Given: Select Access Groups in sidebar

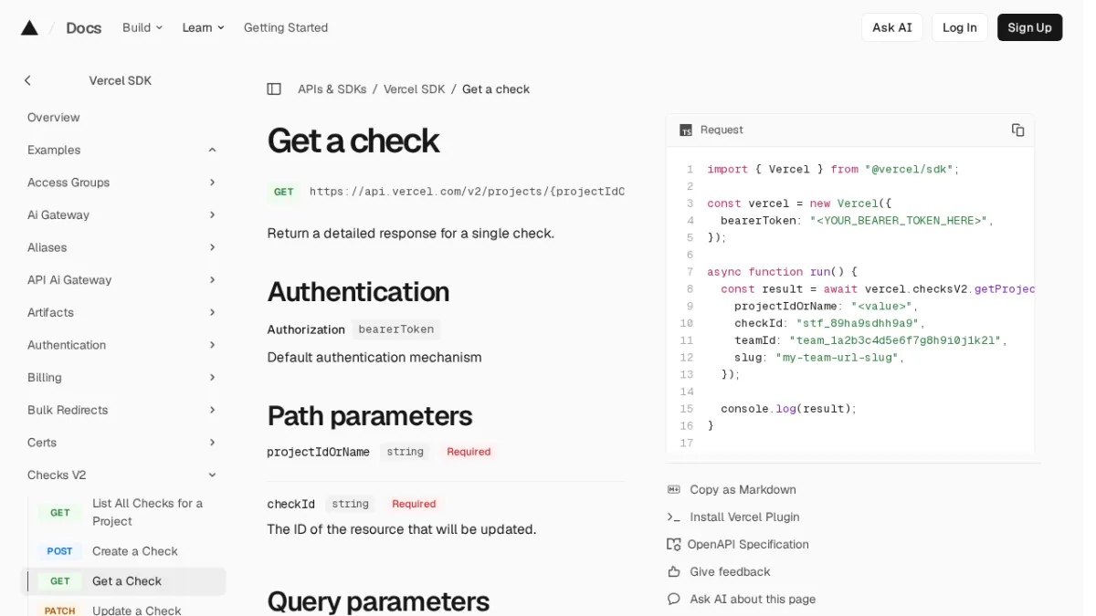Looking at the screenshot, I should click(68, 183).
